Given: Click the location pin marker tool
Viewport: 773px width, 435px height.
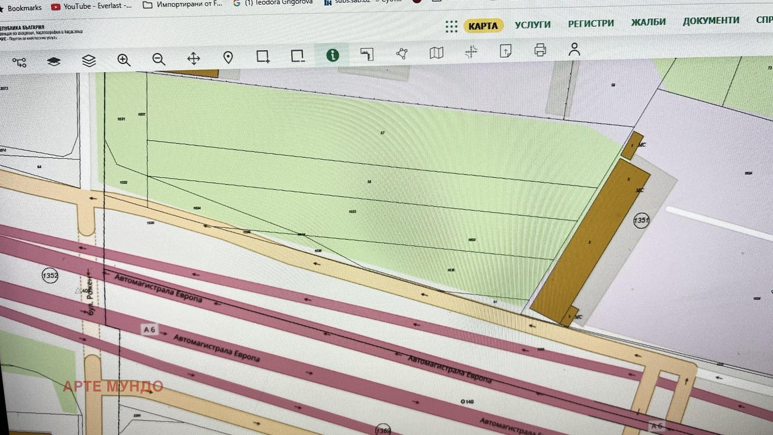Looking at the screenshot, I should coord(228,58).
